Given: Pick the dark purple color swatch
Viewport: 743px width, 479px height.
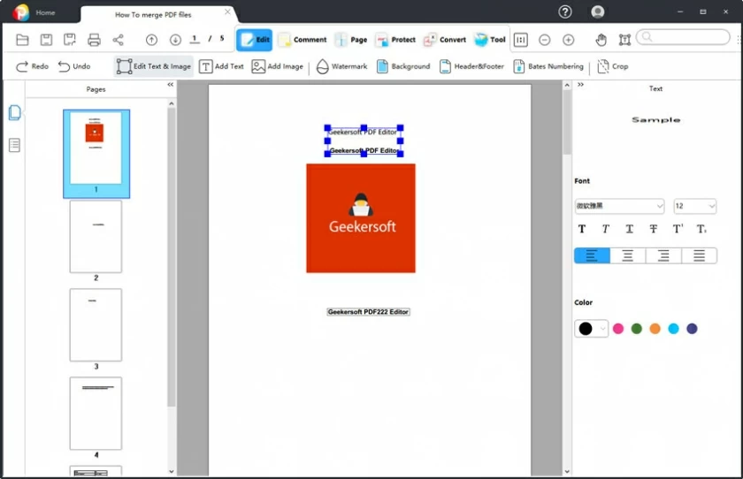Looking at the screenshot, I should coord(692,329).
